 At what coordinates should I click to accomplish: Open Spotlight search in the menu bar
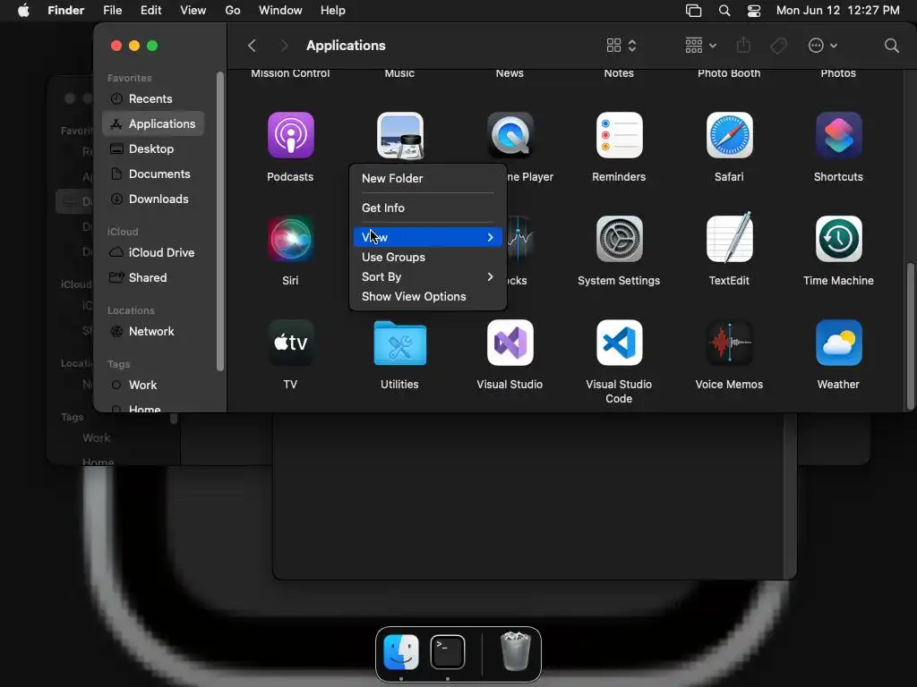coord(724,11)
